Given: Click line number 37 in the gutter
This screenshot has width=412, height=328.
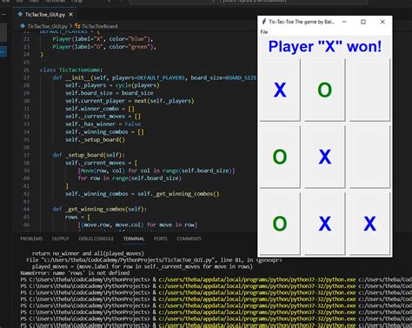Looking at the screenshot, I should 26,155.
